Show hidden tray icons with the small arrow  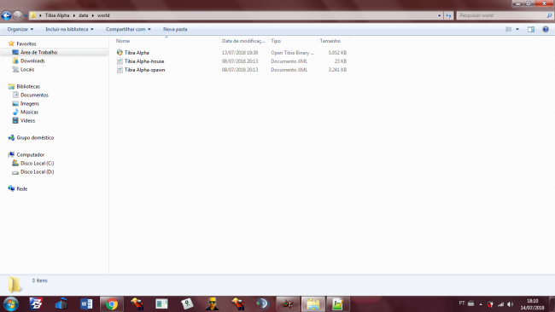pyautogui.click(x=481, y=303)
